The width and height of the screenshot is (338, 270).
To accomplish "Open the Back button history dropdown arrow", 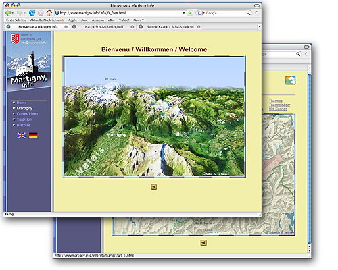I will pos(13,13).
